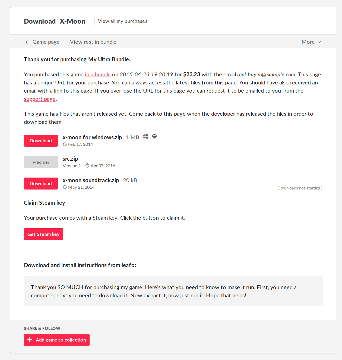The image size is (342, 360).
Task: Open the "in a bundle" link
Action: [98, 75]
